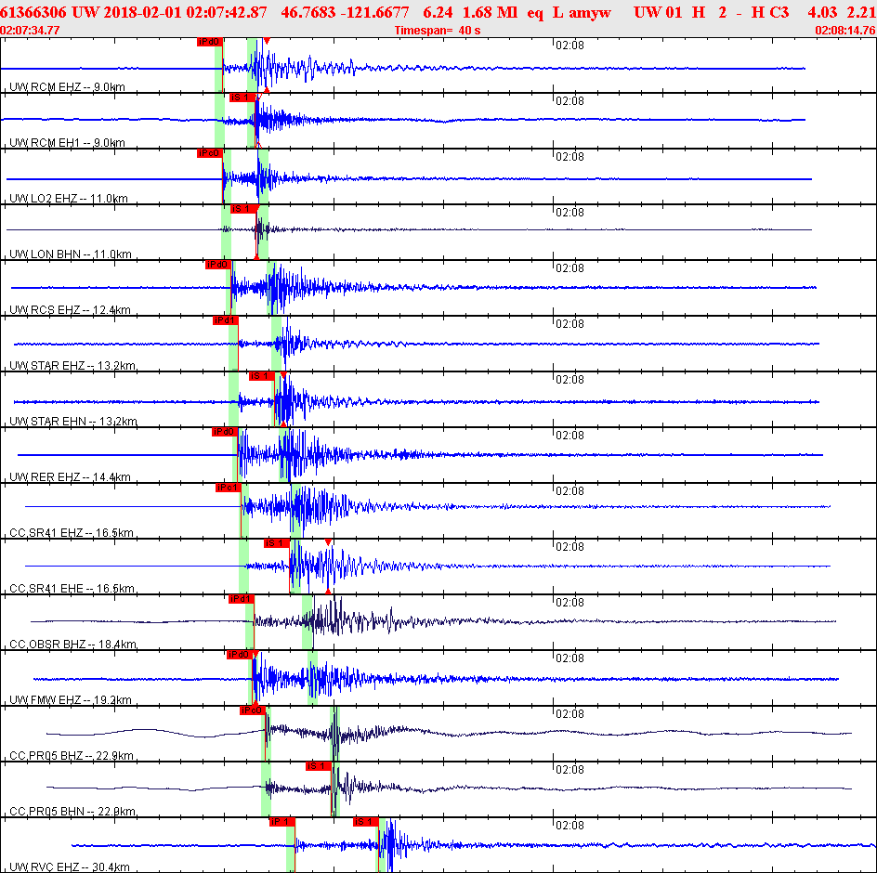Click the red triangle marker on SR41 EHE coda

pos(328,542)
